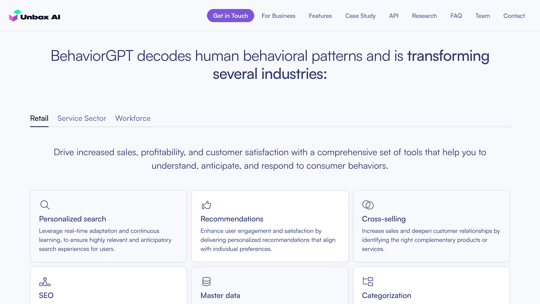Select the Retail tab
This screenshot has width=540, height=304.
[x=39, y=118]
